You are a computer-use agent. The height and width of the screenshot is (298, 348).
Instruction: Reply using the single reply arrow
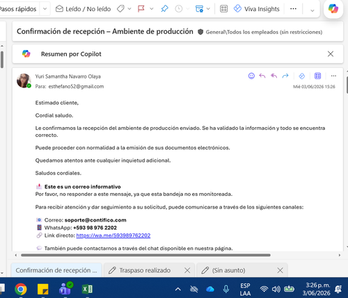(262, 76)
